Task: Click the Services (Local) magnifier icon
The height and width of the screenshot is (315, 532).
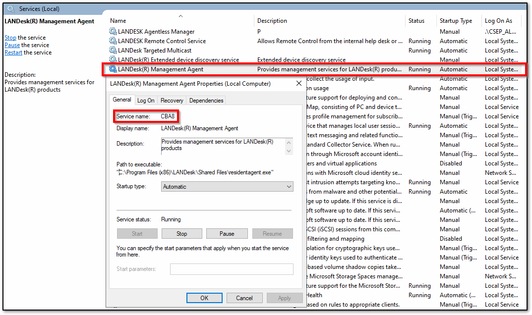Action: pyautogui.click(x=11, y=8)
